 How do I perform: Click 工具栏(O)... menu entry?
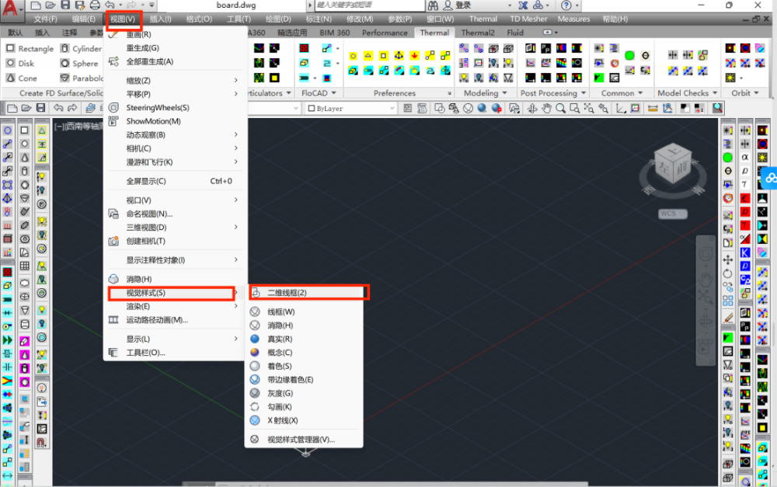175,353
